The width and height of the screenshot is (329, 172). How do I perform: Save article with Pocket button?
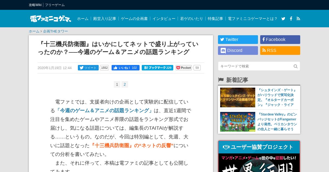coord(184,68)
